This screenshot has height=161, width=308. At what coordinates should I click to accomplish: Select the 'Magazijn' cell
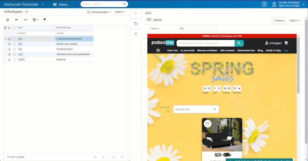coord(74,59)
